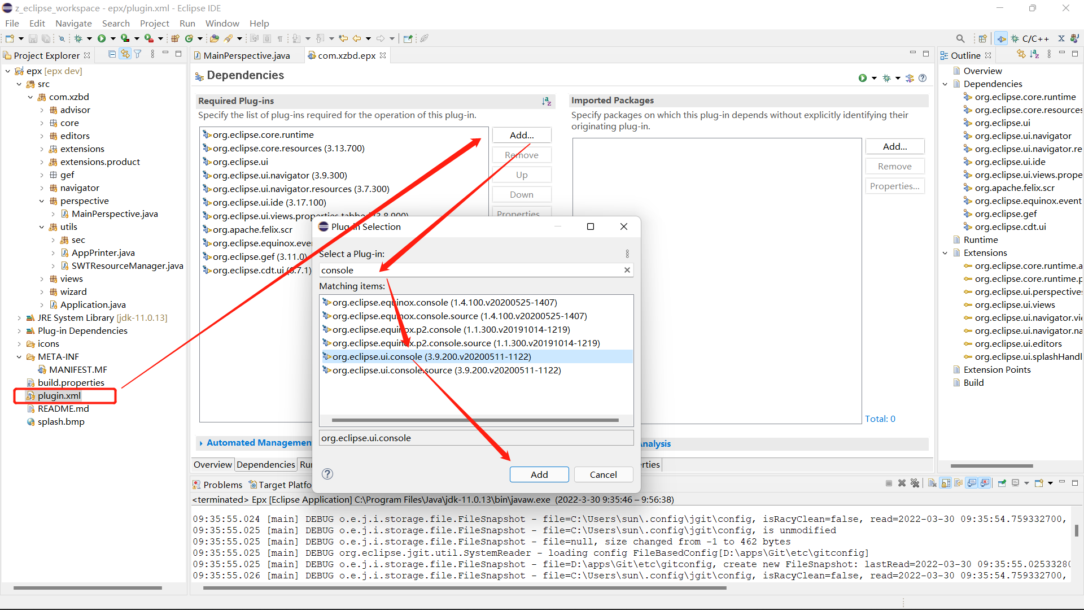Click the green Run toolbar icon
Image resolution: width=1084 pixels, height=610 pixels.
click(x=102, y=38)
